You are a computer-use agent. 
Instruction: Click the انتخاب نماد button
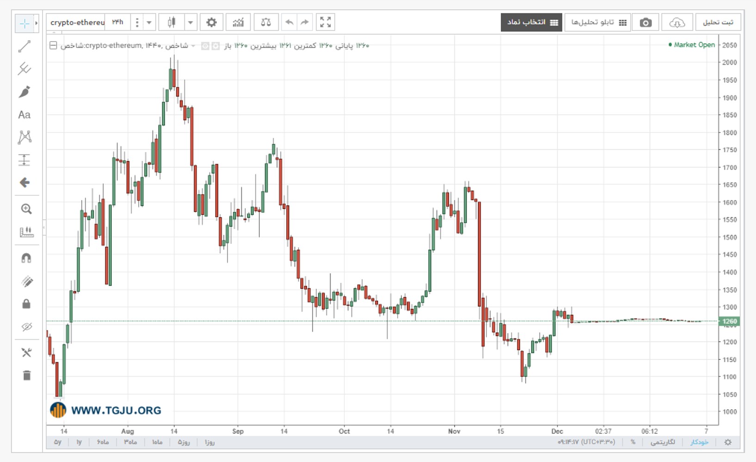pos(531,22)
